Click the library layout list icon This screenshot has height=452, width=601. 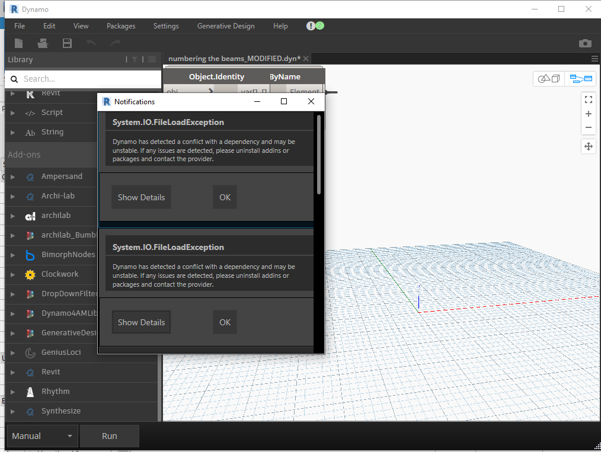[x=152, y=59]
